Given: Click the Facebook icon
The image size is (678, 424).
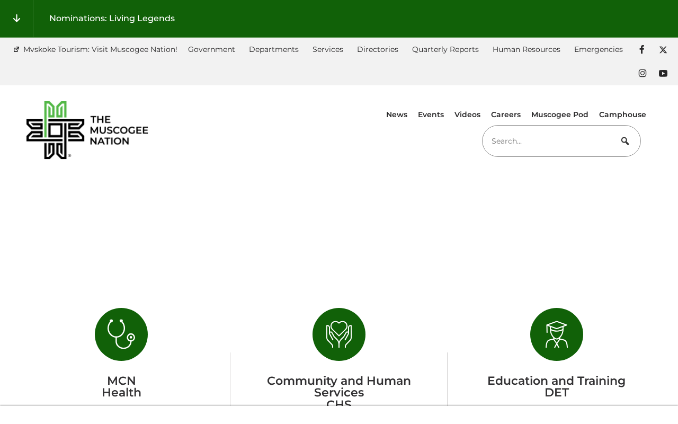Looking at the screenshot, I should [x=641, y=49].
